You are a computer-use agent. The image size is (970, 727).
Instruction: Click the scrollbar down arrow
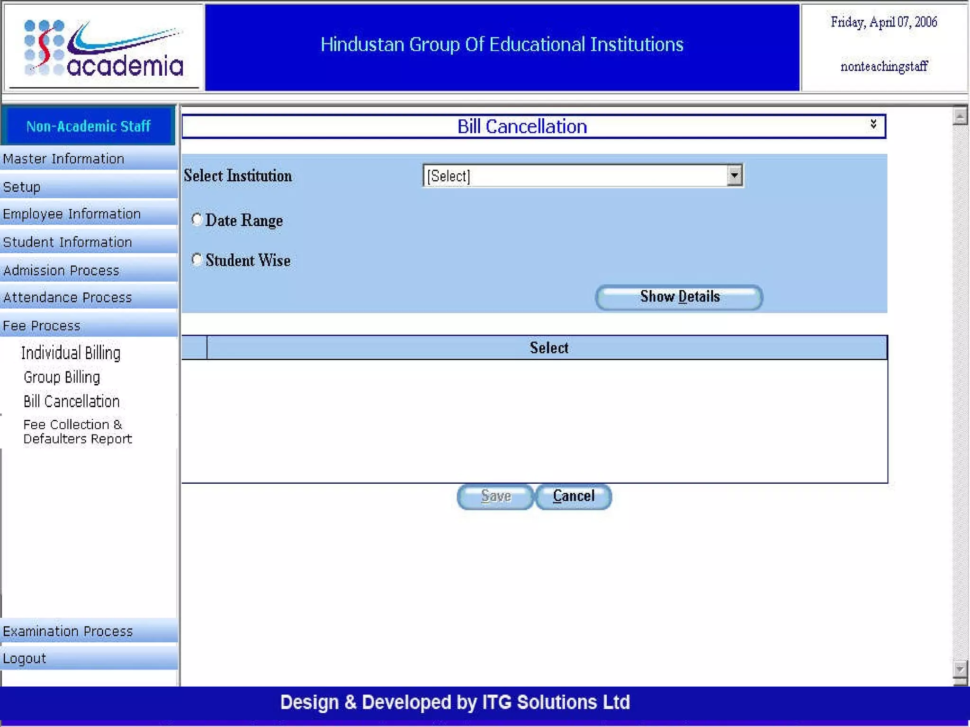[x=960, y=669]
